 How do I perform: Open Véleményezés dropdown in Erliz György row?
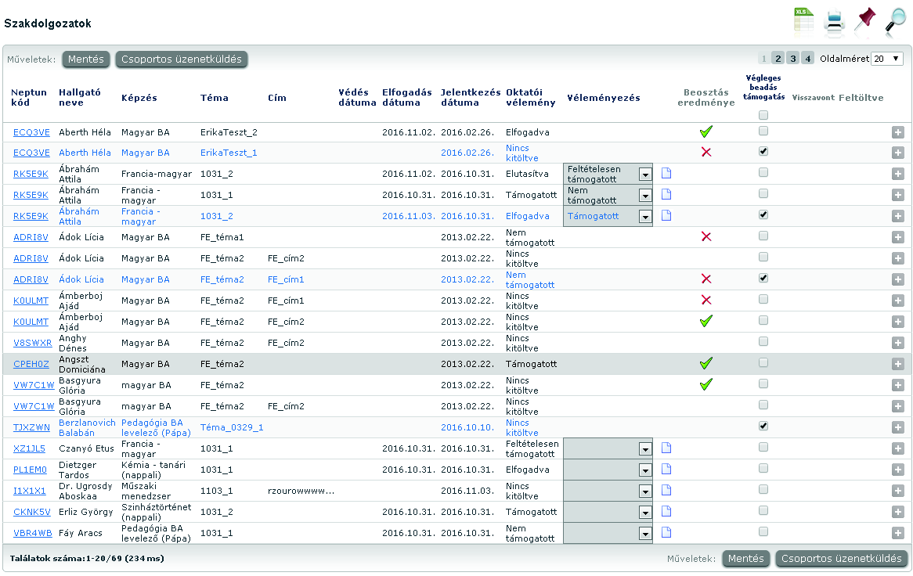(x=608, y=512)
